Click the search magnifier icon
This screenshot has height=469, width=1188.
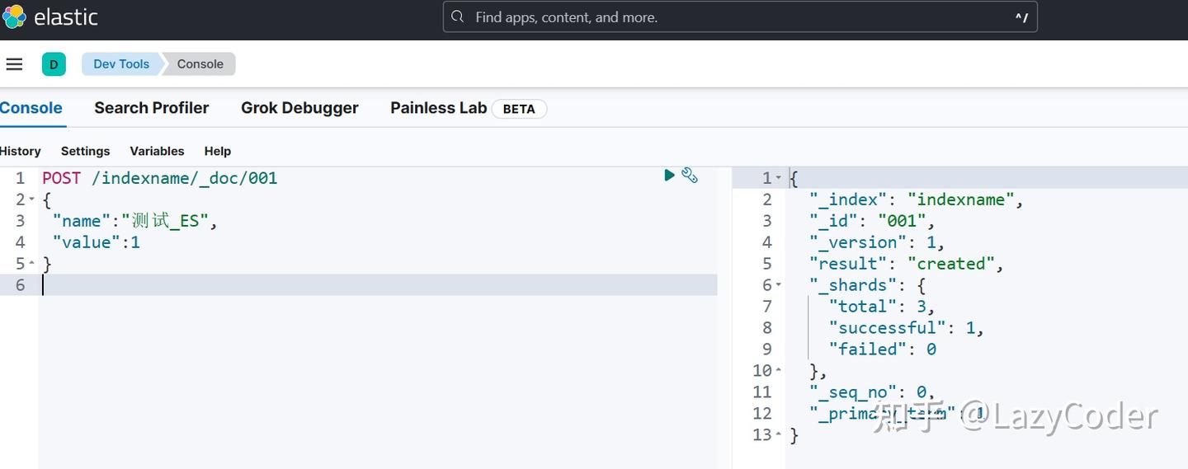pos(458,17)
